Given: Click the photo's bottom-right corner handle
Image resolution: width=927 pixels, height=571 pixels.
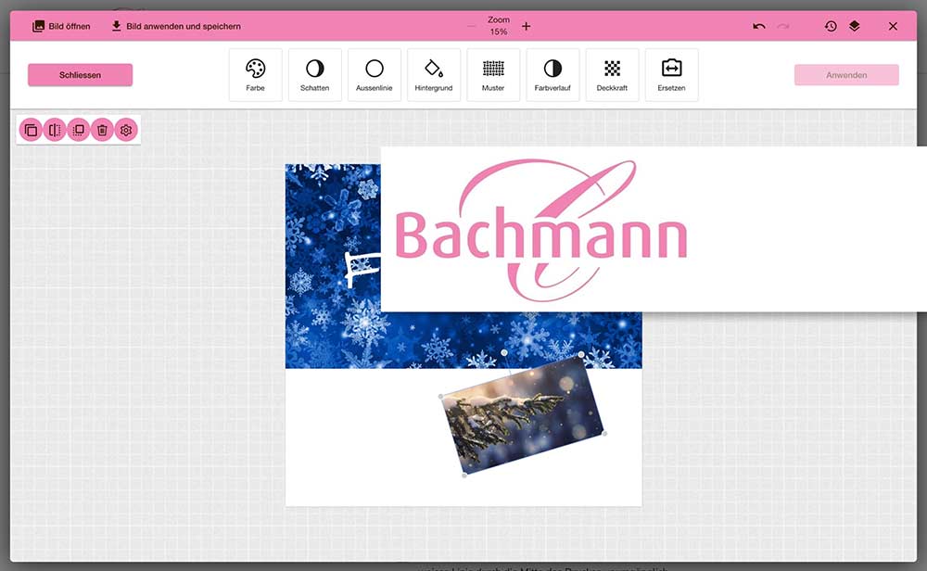Looking at the screenshot, I should (604, 434).
